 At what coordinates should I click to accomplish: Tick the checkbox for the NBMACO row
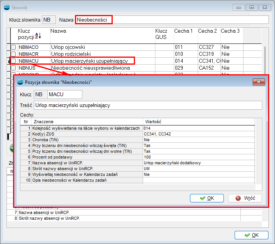(13, 47)
